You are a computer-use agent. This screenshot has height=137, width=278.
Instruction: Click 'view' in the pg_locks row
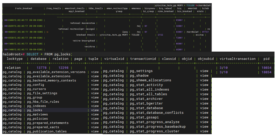[x=95, y=110]
